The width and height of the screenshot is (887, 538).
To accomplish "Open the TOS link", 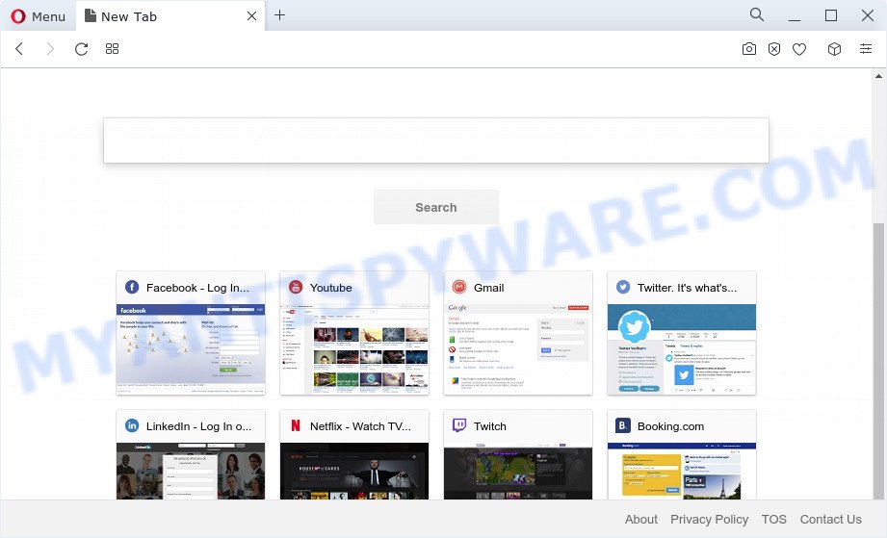I will pyautogui.click(x=774, y=520).
